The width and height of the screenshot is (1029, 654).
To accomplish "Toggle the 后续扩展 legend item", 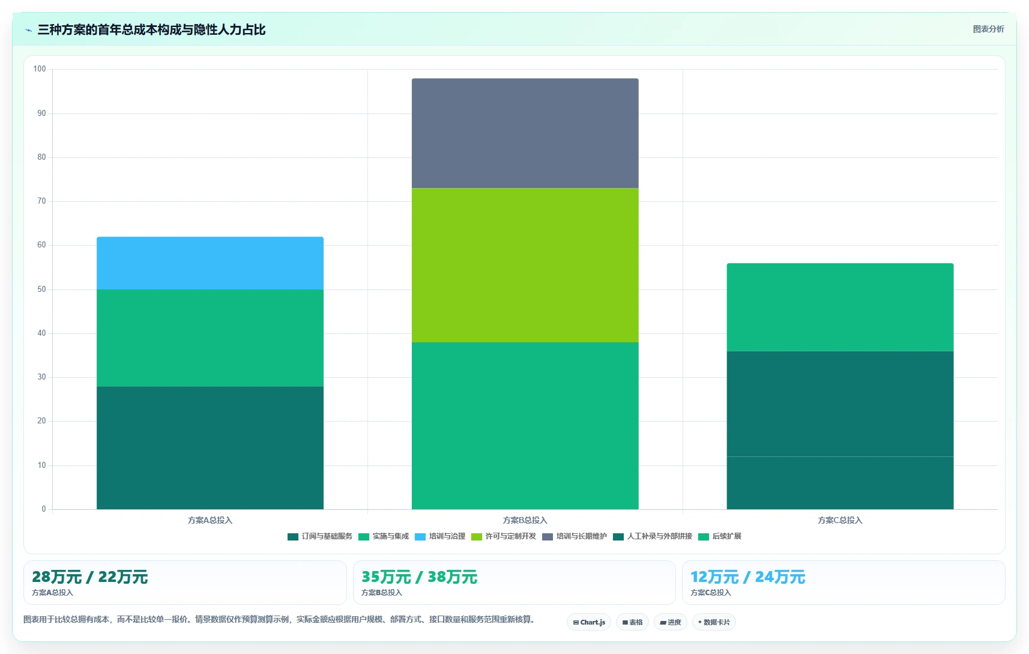I will point(720,536).
